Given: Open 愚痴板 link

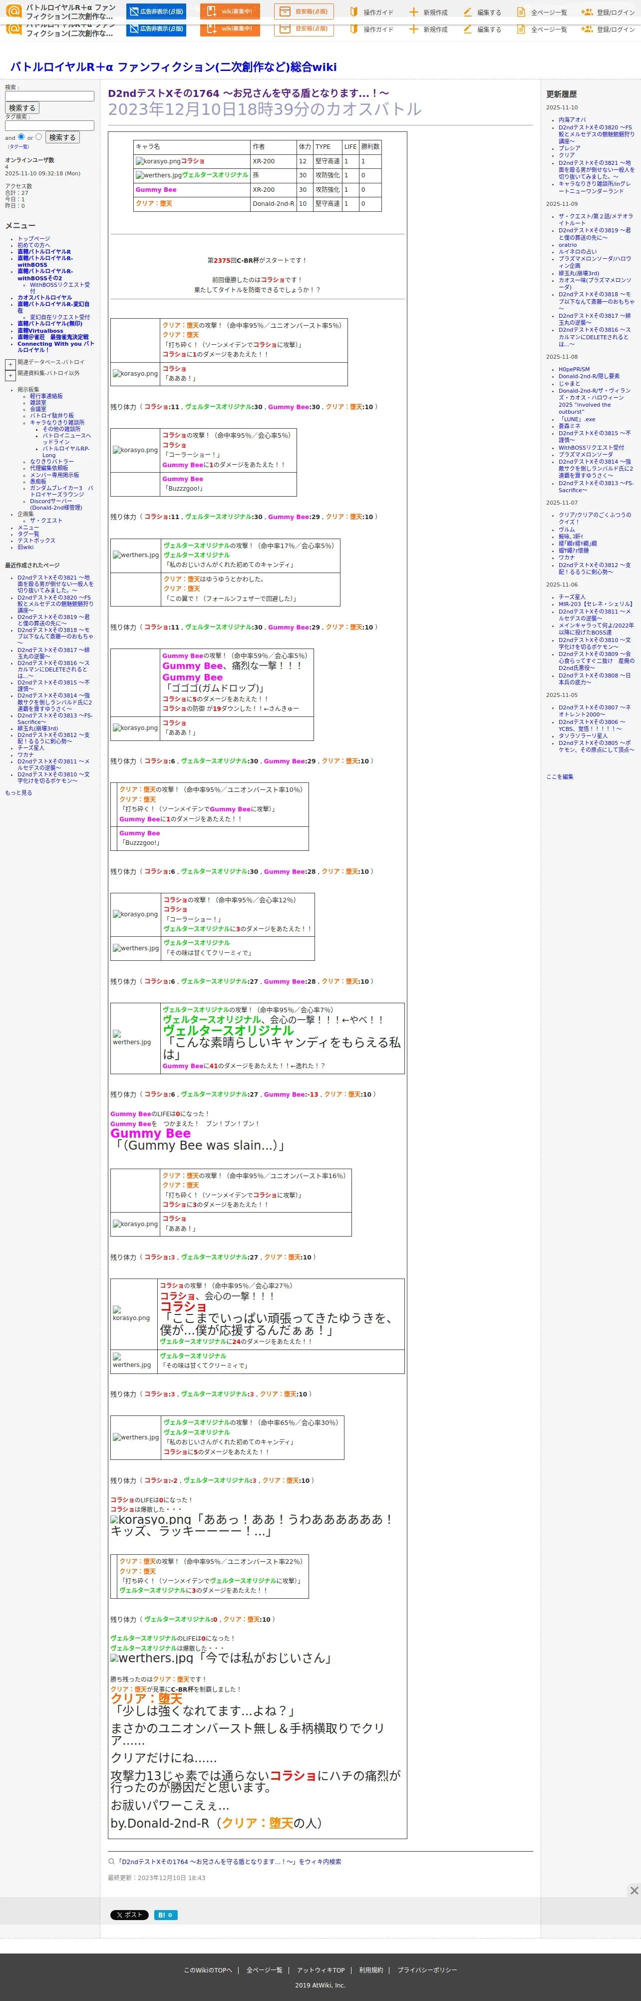Looking at the screenshot, I should click(x=38, y=482).
